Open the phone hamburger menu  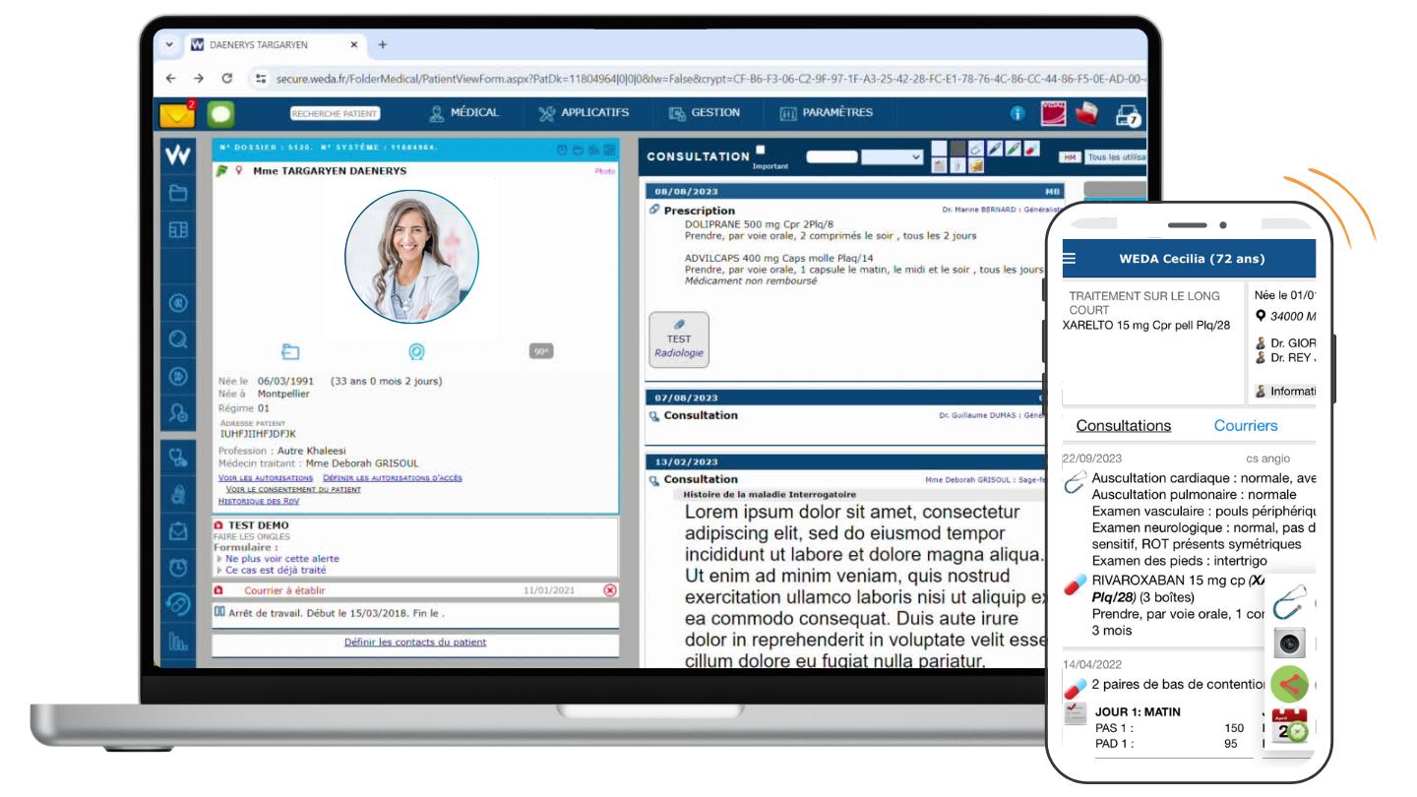1070,259
